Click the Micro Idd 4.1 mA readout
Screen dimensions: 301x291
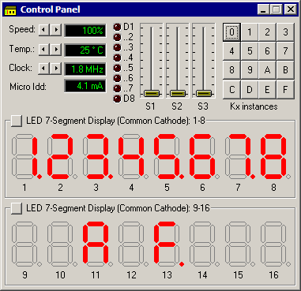85,86
